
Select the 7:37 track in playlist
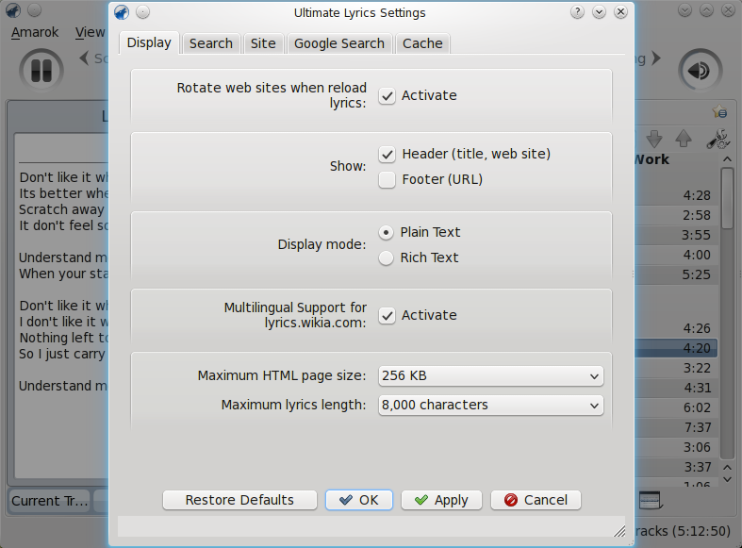click(x=677, y=428)
